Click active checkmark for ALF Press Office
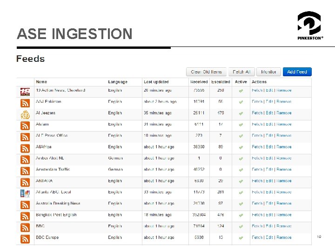Screen dimensions: 335x251 pyautogui.click(x=241, y=136)
